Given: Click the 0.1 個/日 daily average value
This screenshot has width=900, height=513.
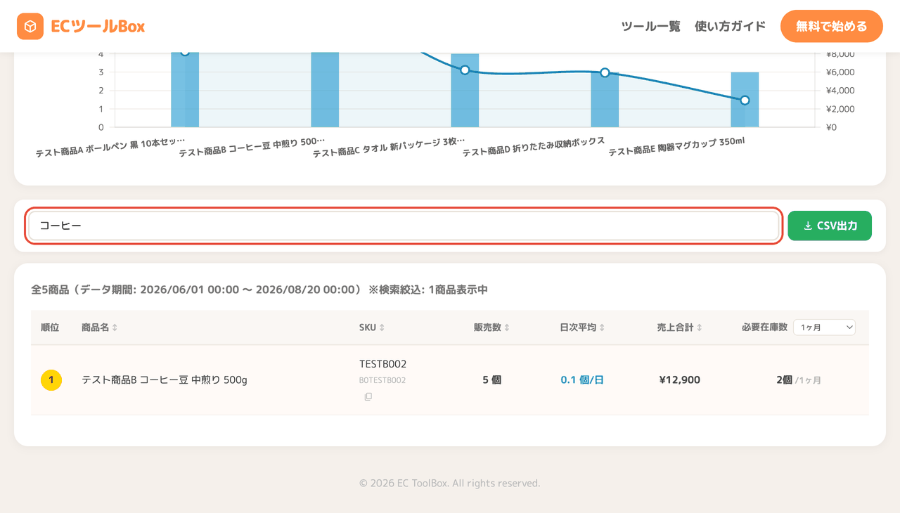Looking at the screenshot, I should pos(582,380).
